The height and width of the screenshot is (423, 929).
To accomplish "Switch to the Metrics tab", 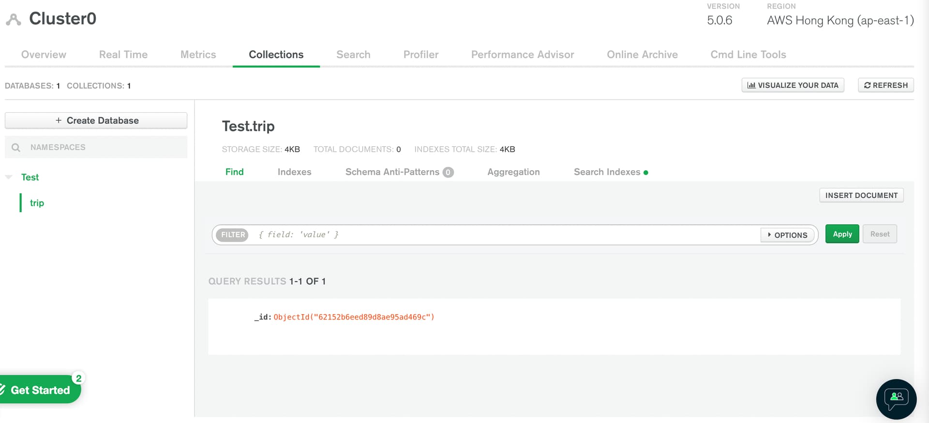I will point(198,55).
